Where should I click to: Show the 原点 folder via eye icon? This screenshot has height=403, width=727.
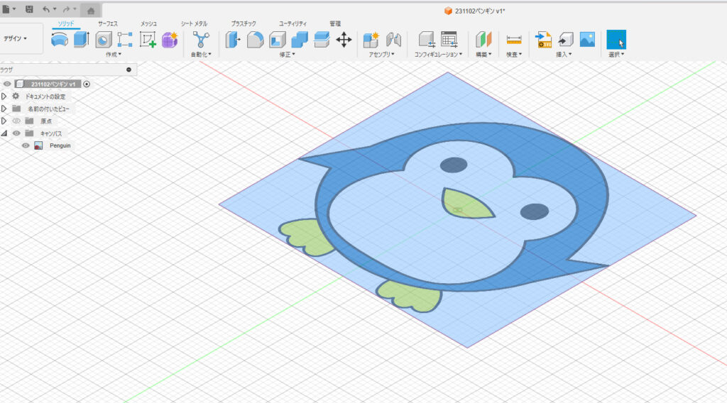pyautogui.click(x=16, y=121)
